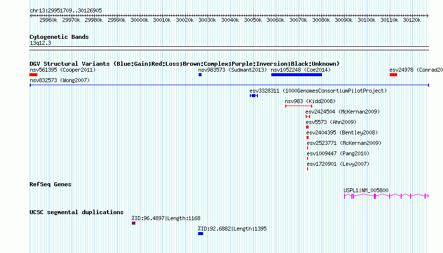The width and height of the screenshot is (443, 253).
Task: Select the red esv2424504 variant glyph
Action: click(x=308, y=117)
